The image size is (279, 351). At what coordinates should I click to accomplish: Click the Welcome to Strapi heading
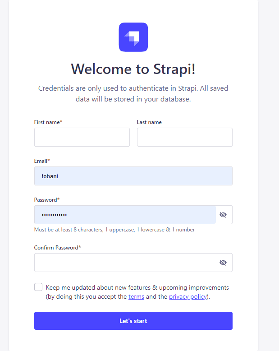133,69
